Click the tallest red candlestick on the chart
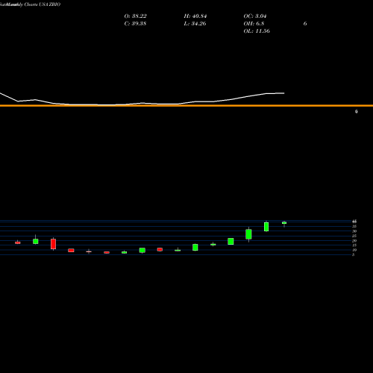 pos(53,244)
